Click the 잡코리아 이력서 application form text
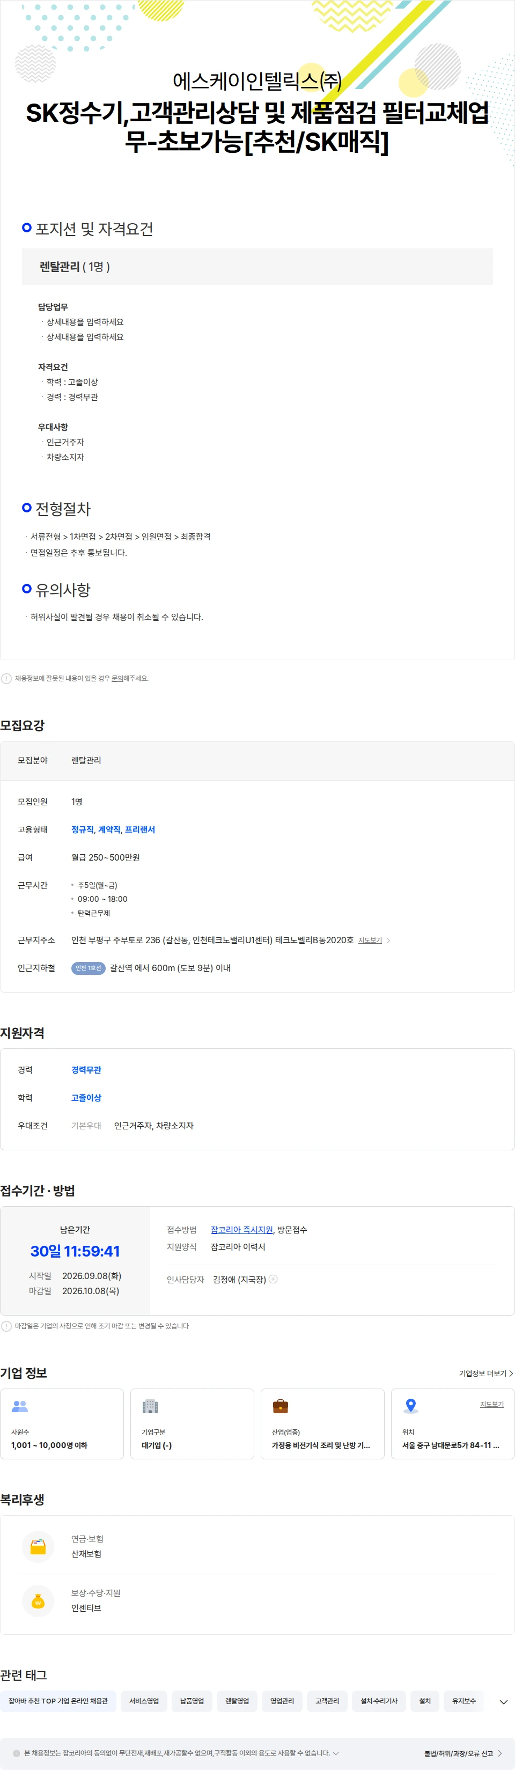515x1770 pixels. [238, 1246]
